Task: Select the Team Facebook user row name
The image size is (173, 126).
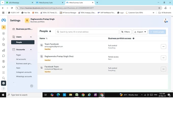Action: (52, 44)
